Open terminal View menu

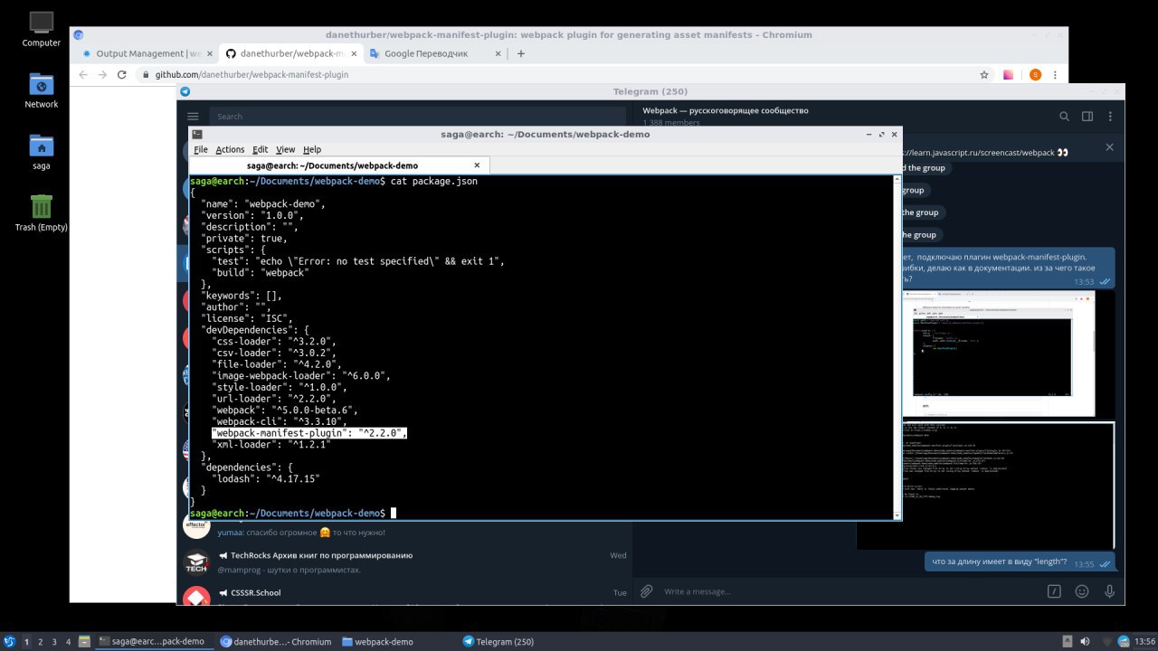tap(286, 149)
